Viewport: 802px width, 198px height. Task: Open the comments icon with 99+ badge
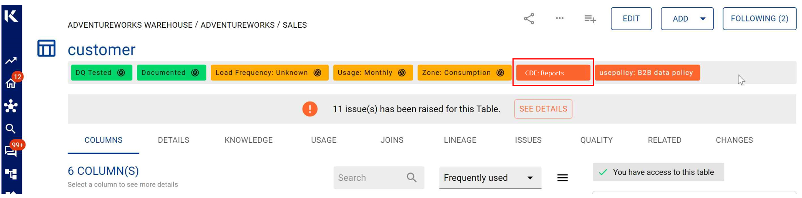tap(11, 151)
